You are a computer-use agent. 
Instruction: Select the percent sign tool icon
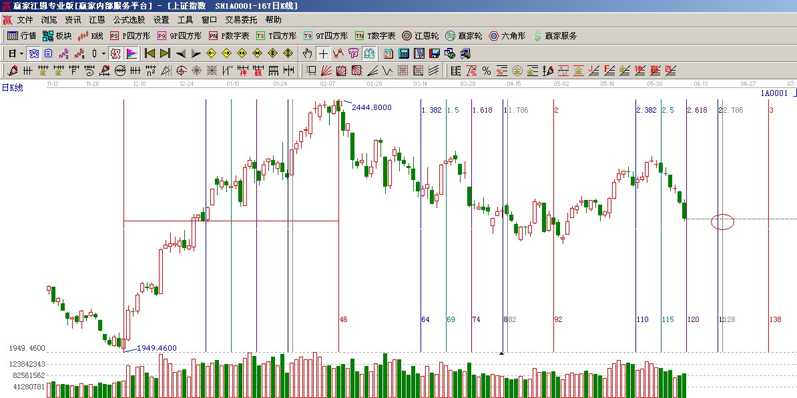pyautogui.click(x=486, y=71)
